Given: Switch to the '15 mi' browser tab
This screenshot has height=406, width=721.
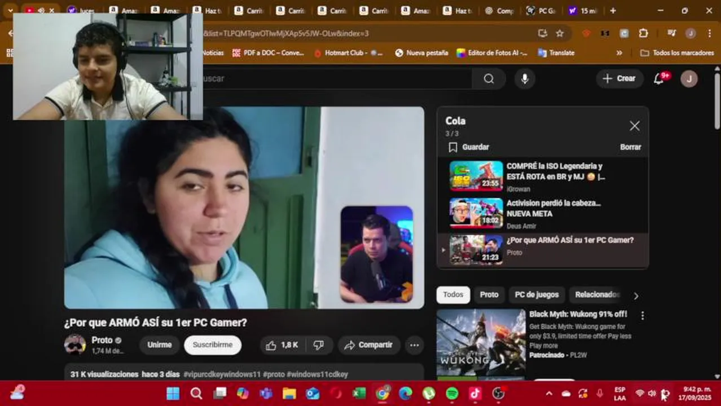Looking at the screenshot, I should (583, 11).
